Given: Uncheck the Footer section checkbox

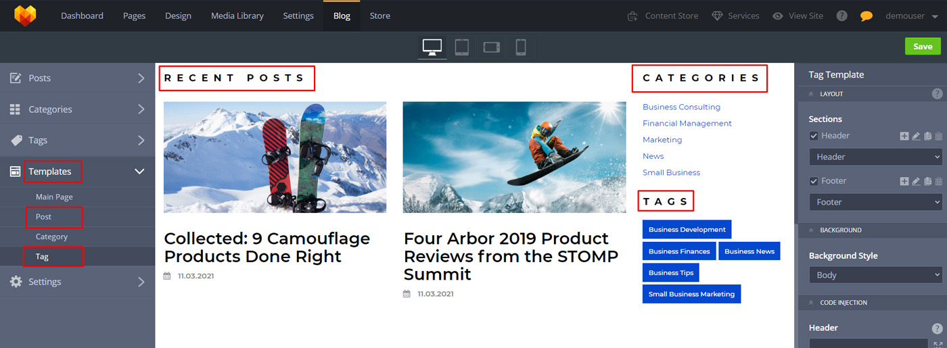Looking at the screenshot, I should coord(814,181).
